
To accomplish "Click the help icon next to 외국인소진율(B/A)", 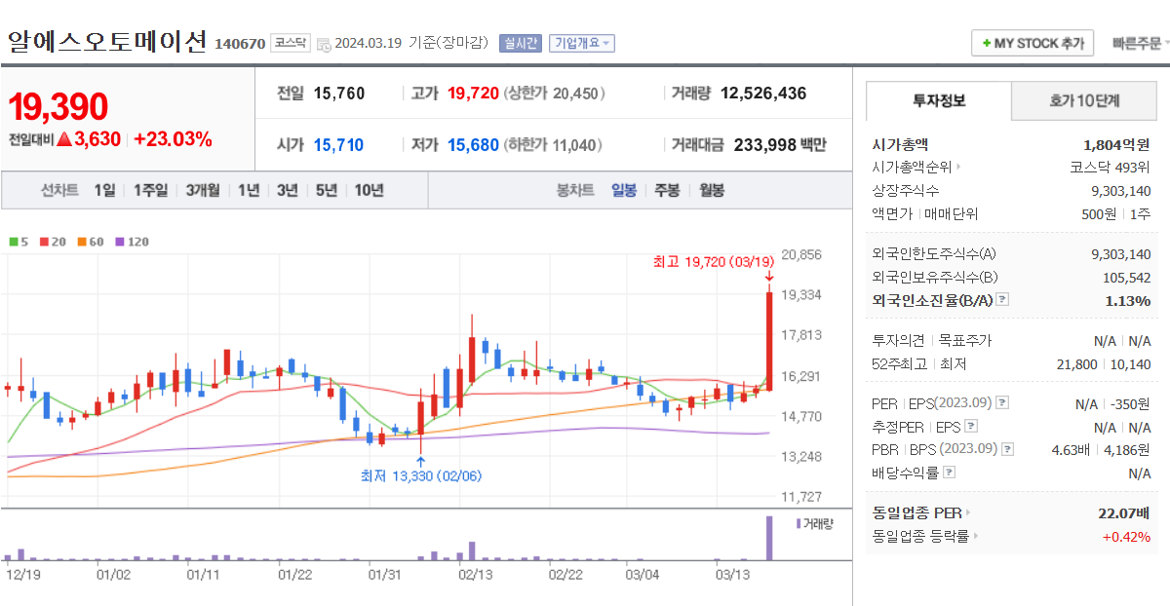I will click(x=1003, y=300).
